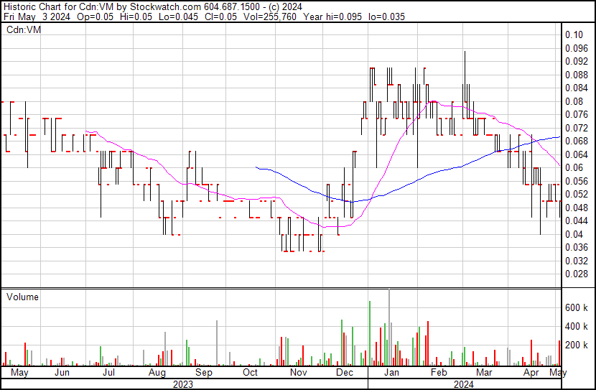Image resolution: width=596 pixels, height=390 pixels.
Task: Click the chart title 'Historic Chart for Cdn:VM'
Action: pos(58,7)
